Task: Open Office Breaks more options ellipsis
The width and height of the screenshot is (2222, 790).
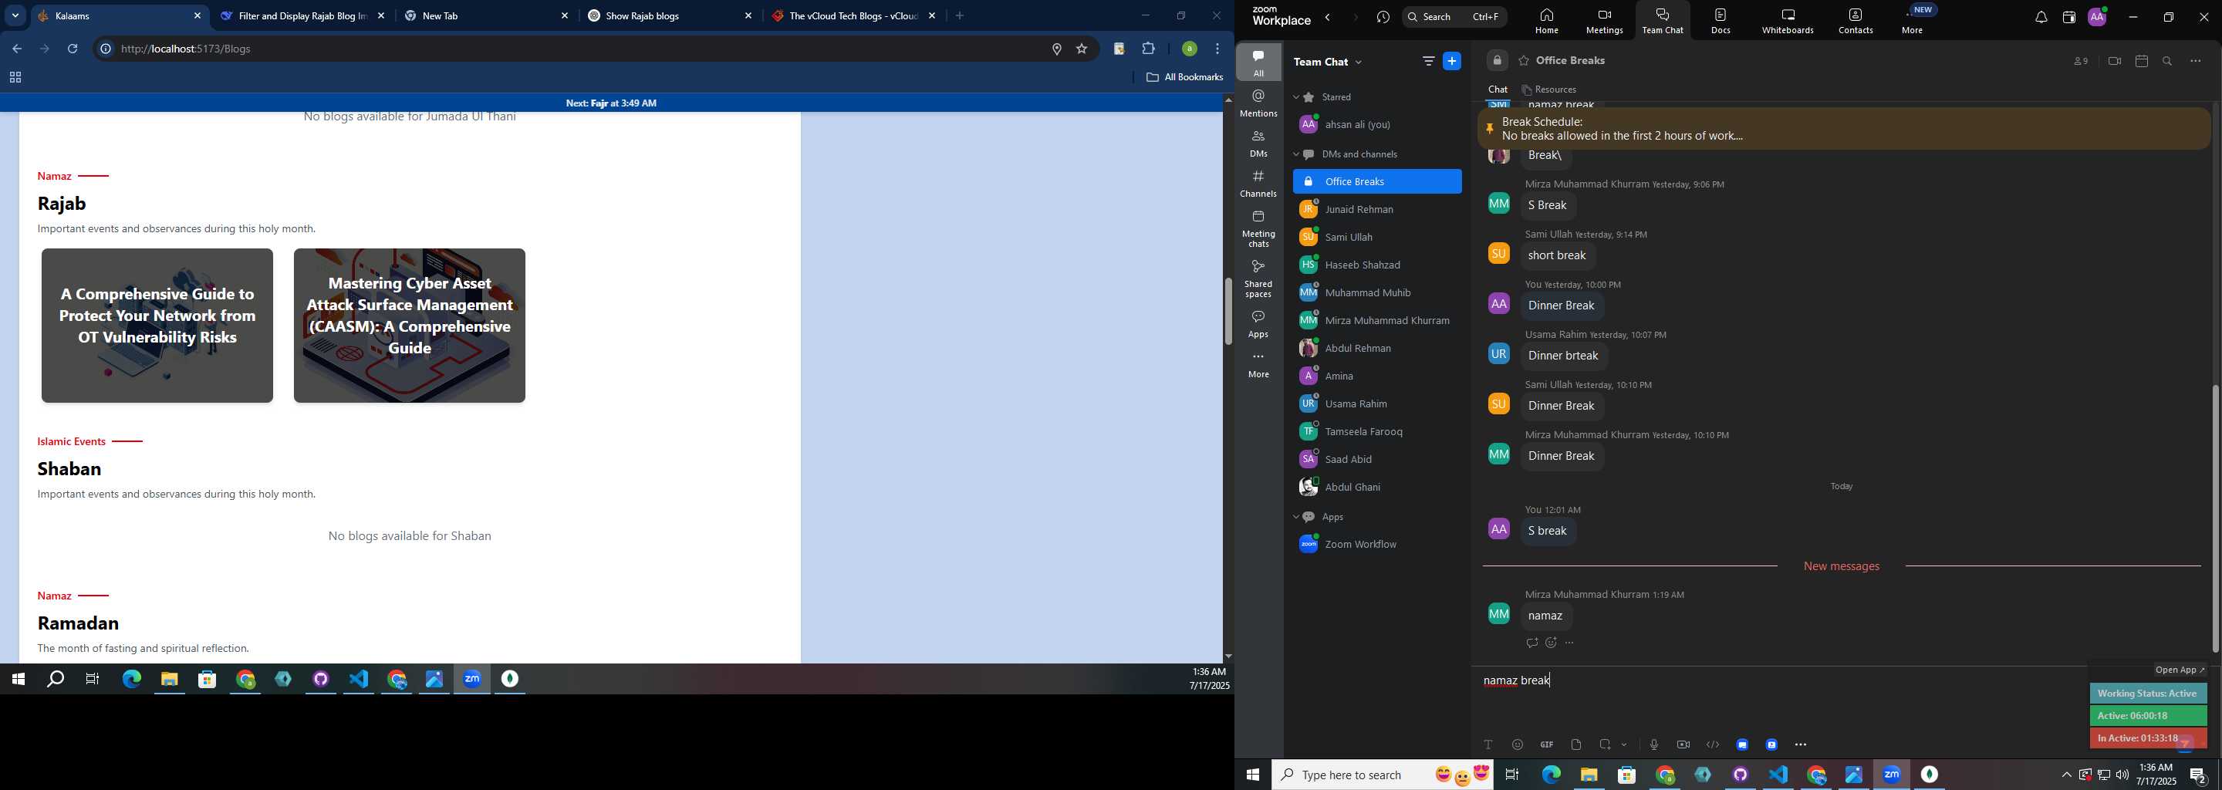Action: tap(2195, 61)
